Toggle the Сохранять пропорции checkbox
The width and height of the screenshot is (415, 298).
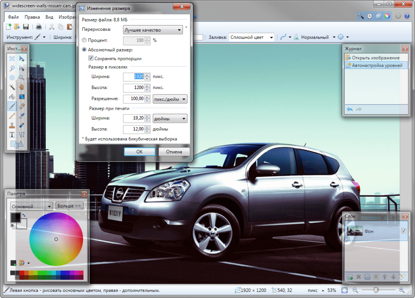[91, 58]
